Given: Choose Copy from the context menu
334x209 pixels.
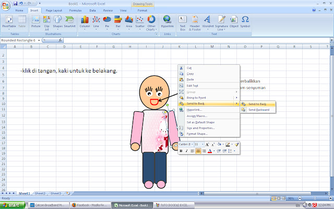Looking at the screenshot, I should (x=209, y=74).
